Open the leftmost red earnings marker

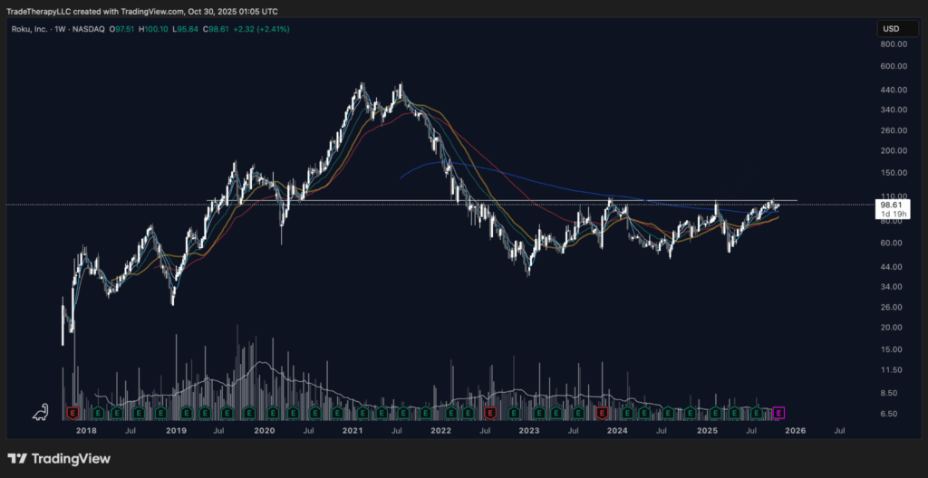pyautogui.click(x=72, y=413)
